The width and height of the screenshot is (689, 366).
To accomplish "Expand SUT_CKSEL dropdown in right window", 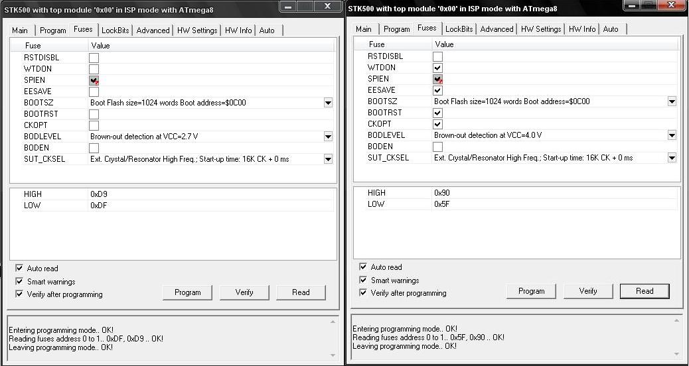I will [672, 158].
